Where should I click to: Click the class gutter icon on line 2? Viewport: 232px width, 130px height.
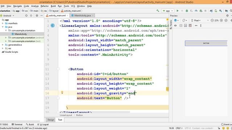point(53,26)
